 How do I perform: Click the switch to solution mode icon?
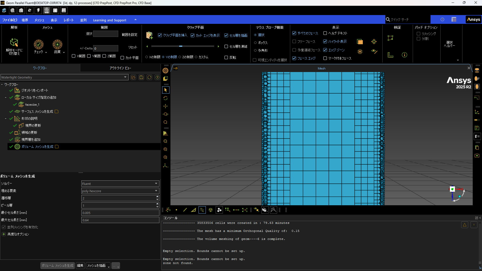[14, 43]
